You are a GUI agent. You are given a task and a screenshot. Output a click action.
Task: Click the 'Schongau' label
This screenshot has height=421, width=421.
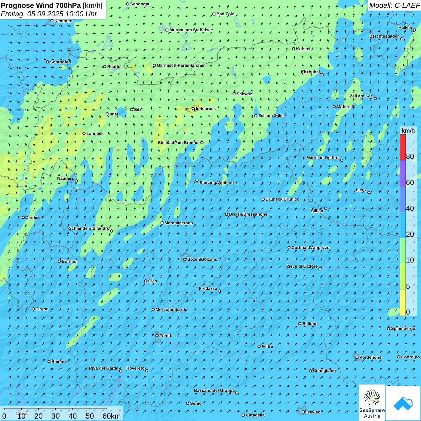[140, 4]
